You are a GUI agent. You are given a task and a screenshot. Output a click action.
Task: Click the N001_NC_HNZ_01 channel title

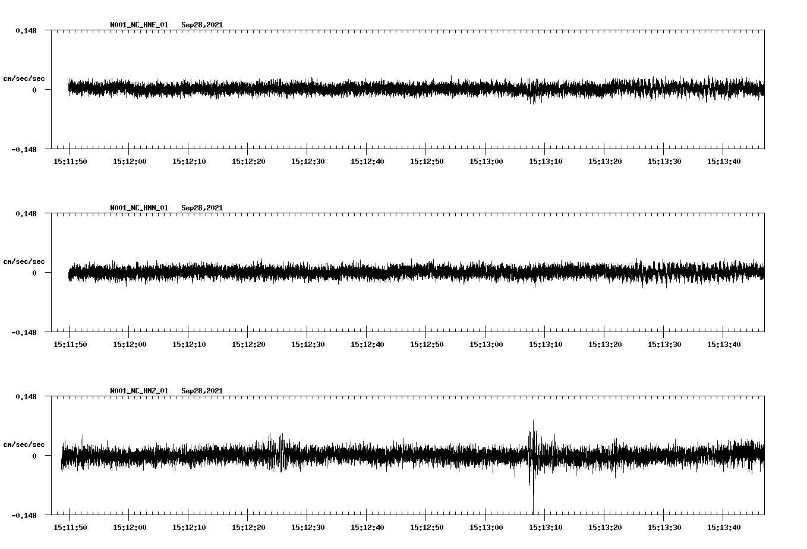click(x=139, y=391)
